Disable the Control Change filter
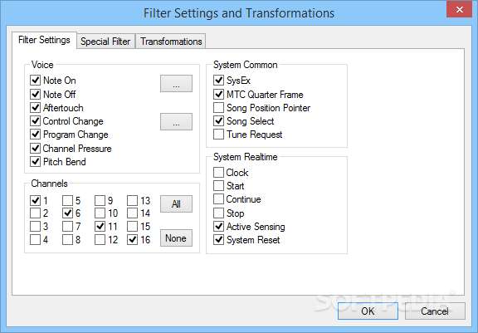The height and width of the screenshot is (333, 478). coord(36,121)
